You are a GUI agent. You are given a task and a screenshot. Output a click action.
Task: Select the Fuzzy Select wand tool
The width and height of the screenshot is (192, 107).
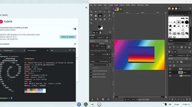pyautogui.click(x=105, y=12)
